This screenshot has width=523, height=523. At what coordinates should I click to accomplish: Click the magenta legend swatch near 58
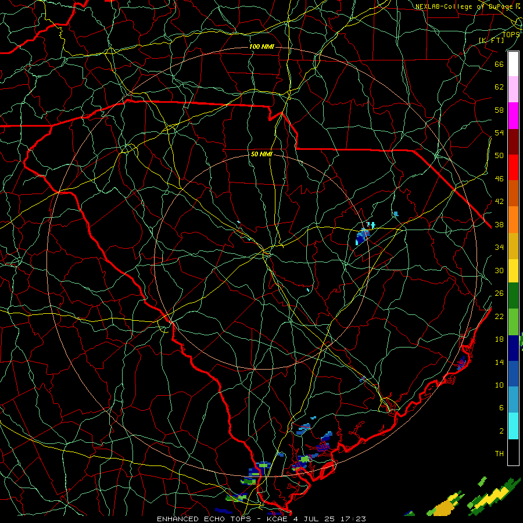click(x=513, y=116)
